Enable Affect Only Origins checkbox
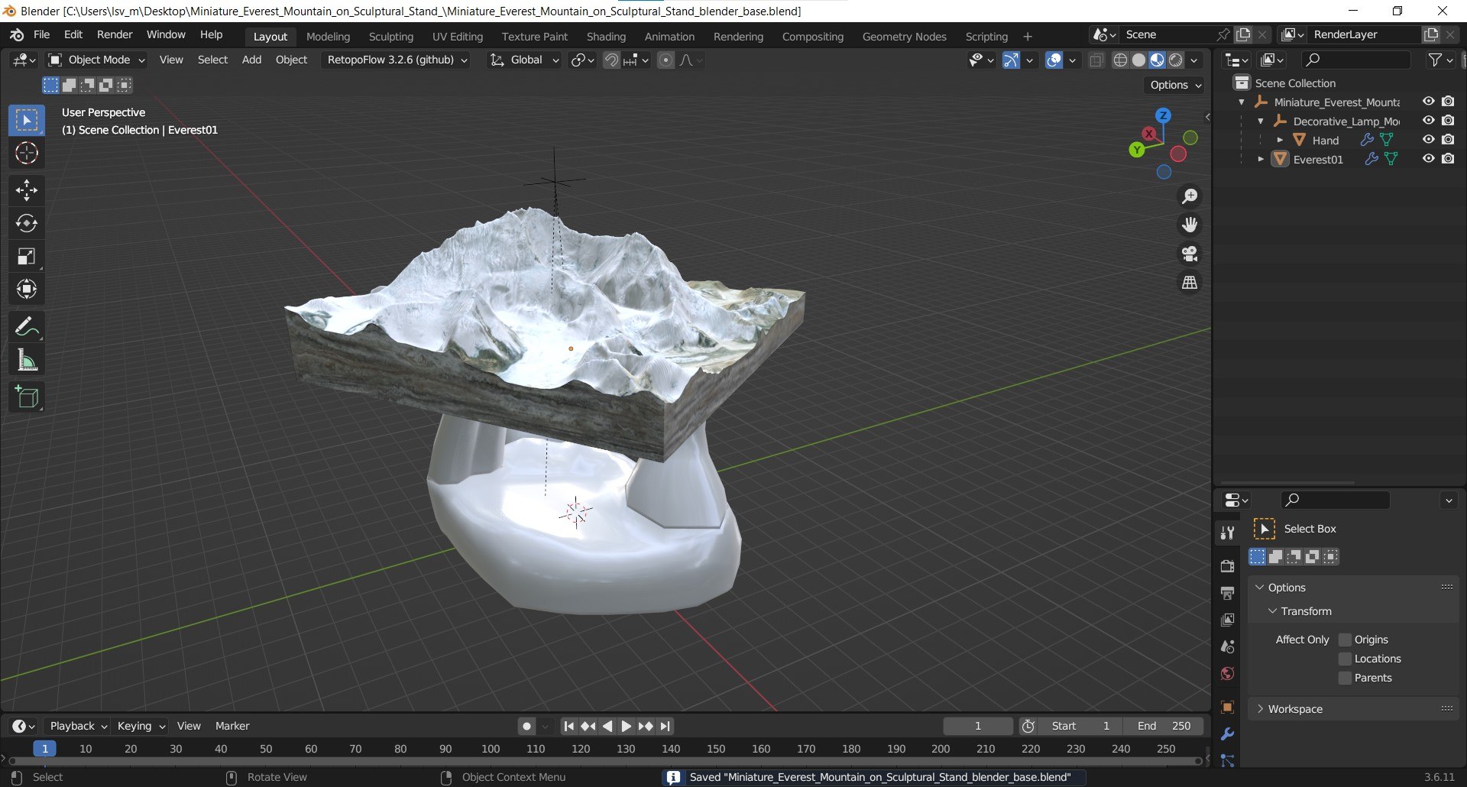 (1346, 640)
